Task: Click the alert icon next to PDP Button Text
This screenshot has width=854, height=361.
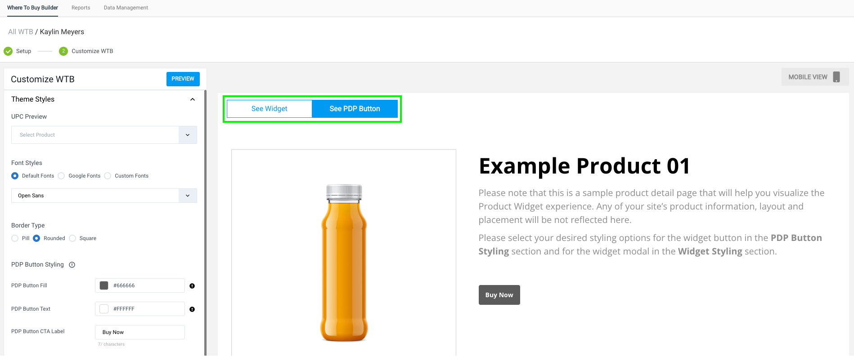Action: pos(192,309)
